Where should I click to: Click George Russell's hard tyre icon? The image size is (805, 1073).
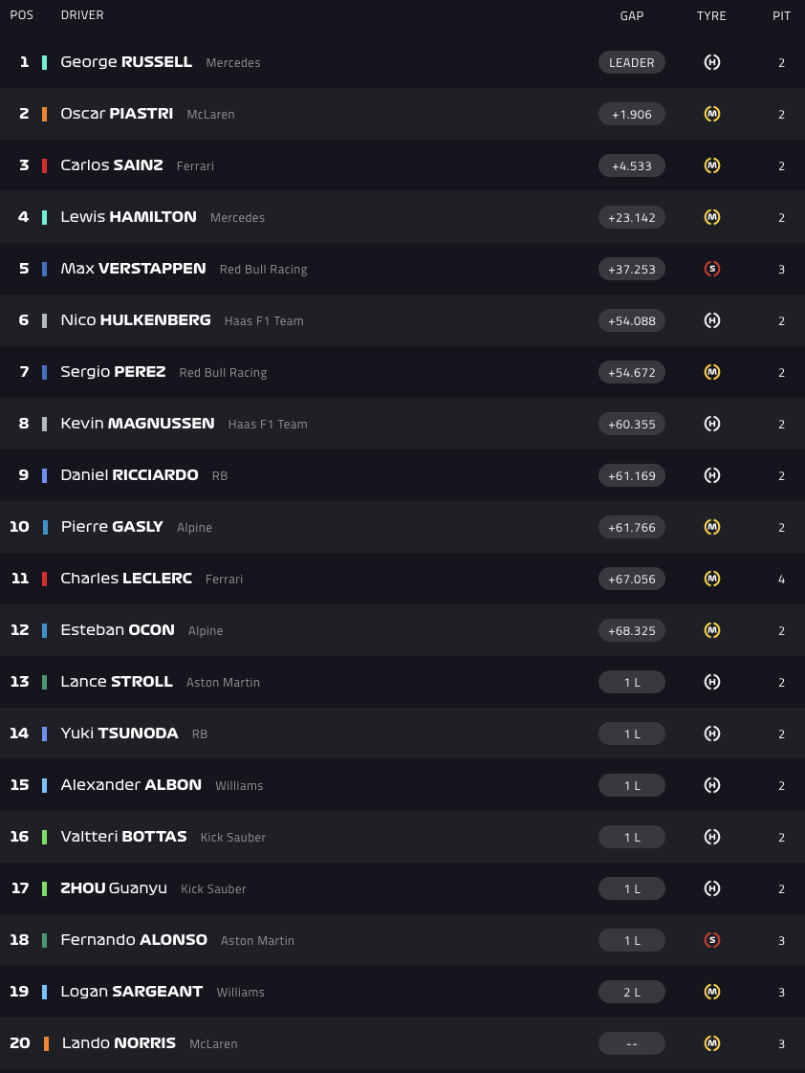(711, 62)
